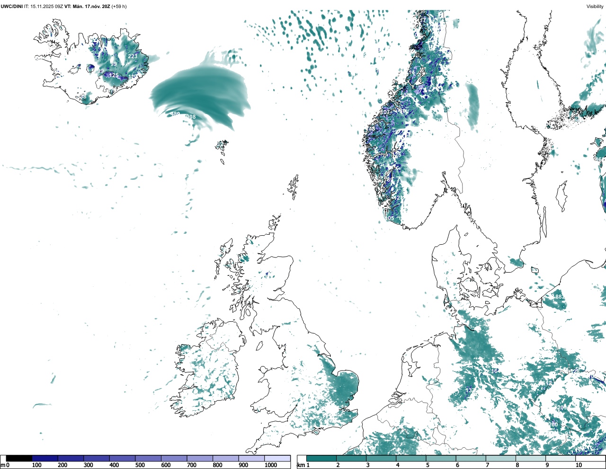
Task: Select the 4–5 km teal legend swatch
Action: tap(411, 458)
